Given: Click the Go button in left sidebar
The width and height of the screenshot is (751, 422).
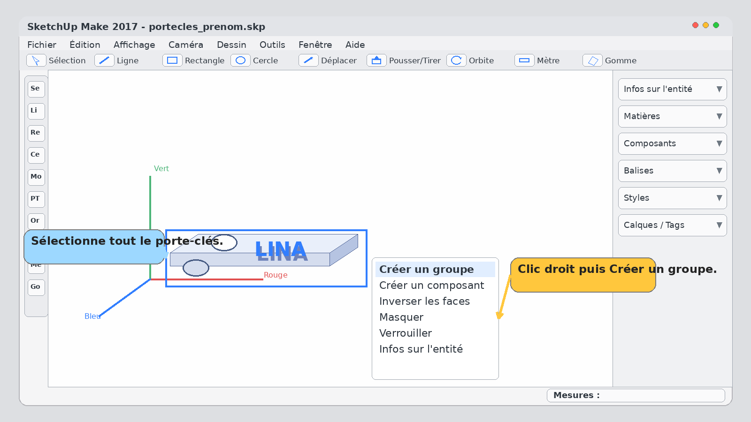Looking at the screenshot, I should 36,287.
